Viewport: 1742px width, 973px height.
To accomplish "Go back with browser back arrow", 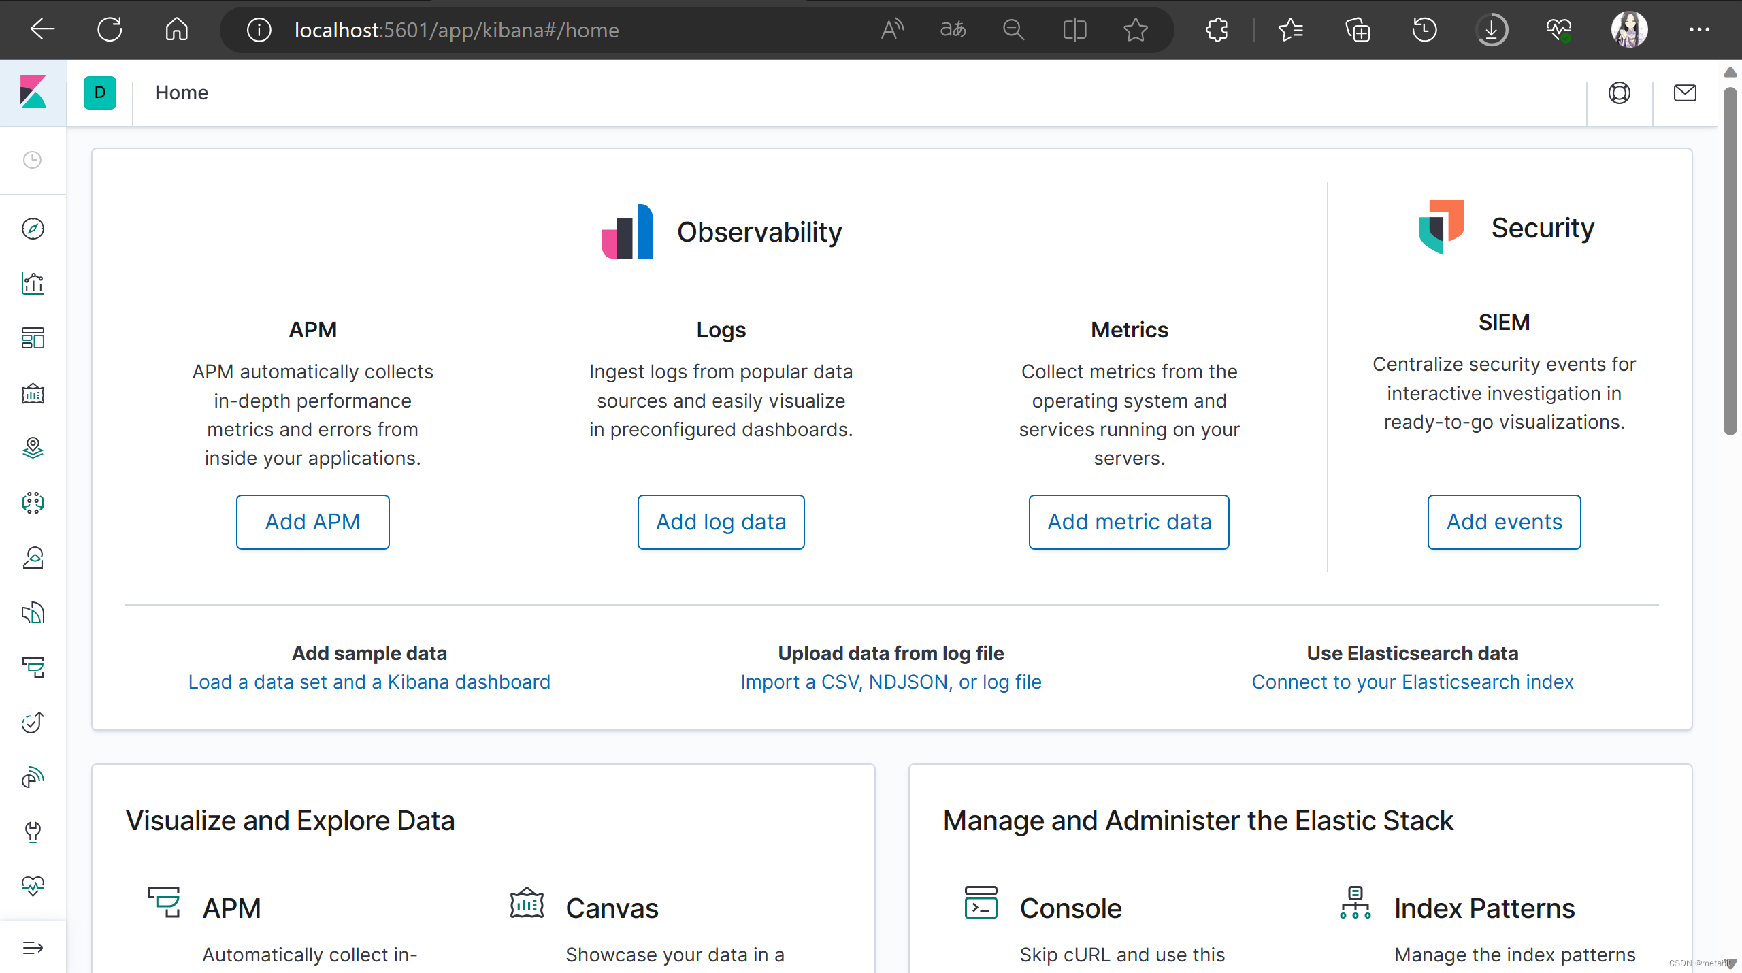I will click(42, 29).
